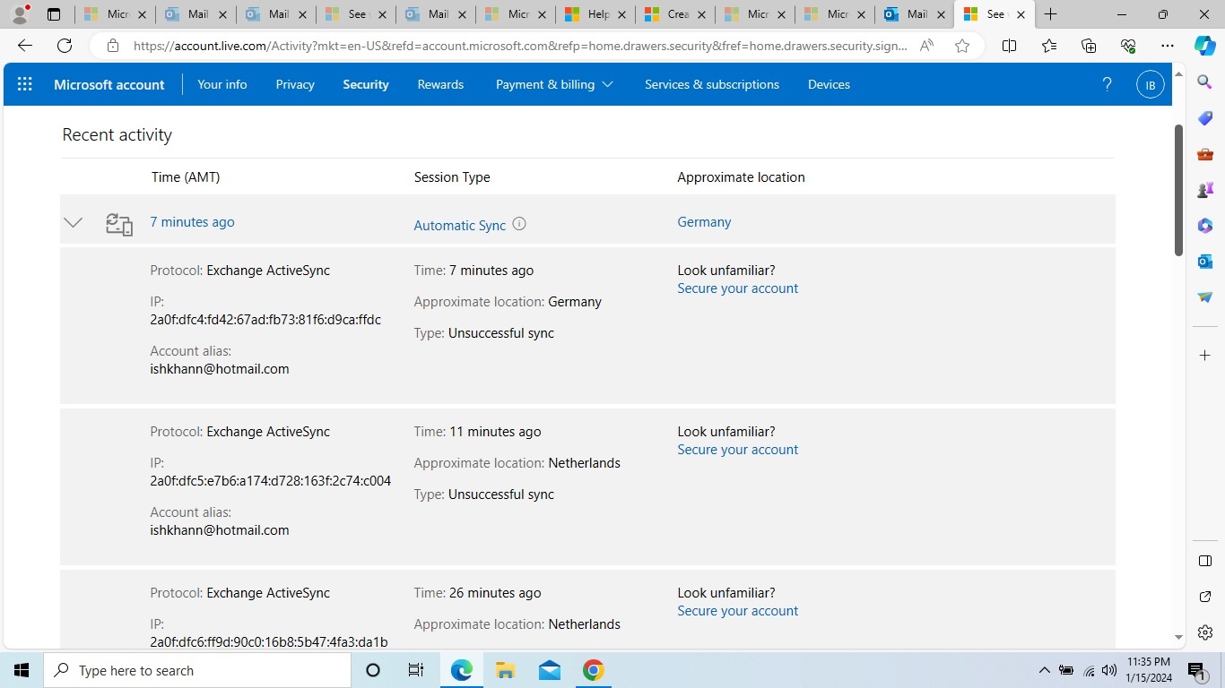Open Chrome from the taskbar
The width and height of the screenshot is (1225, 688).
[593, 670]
